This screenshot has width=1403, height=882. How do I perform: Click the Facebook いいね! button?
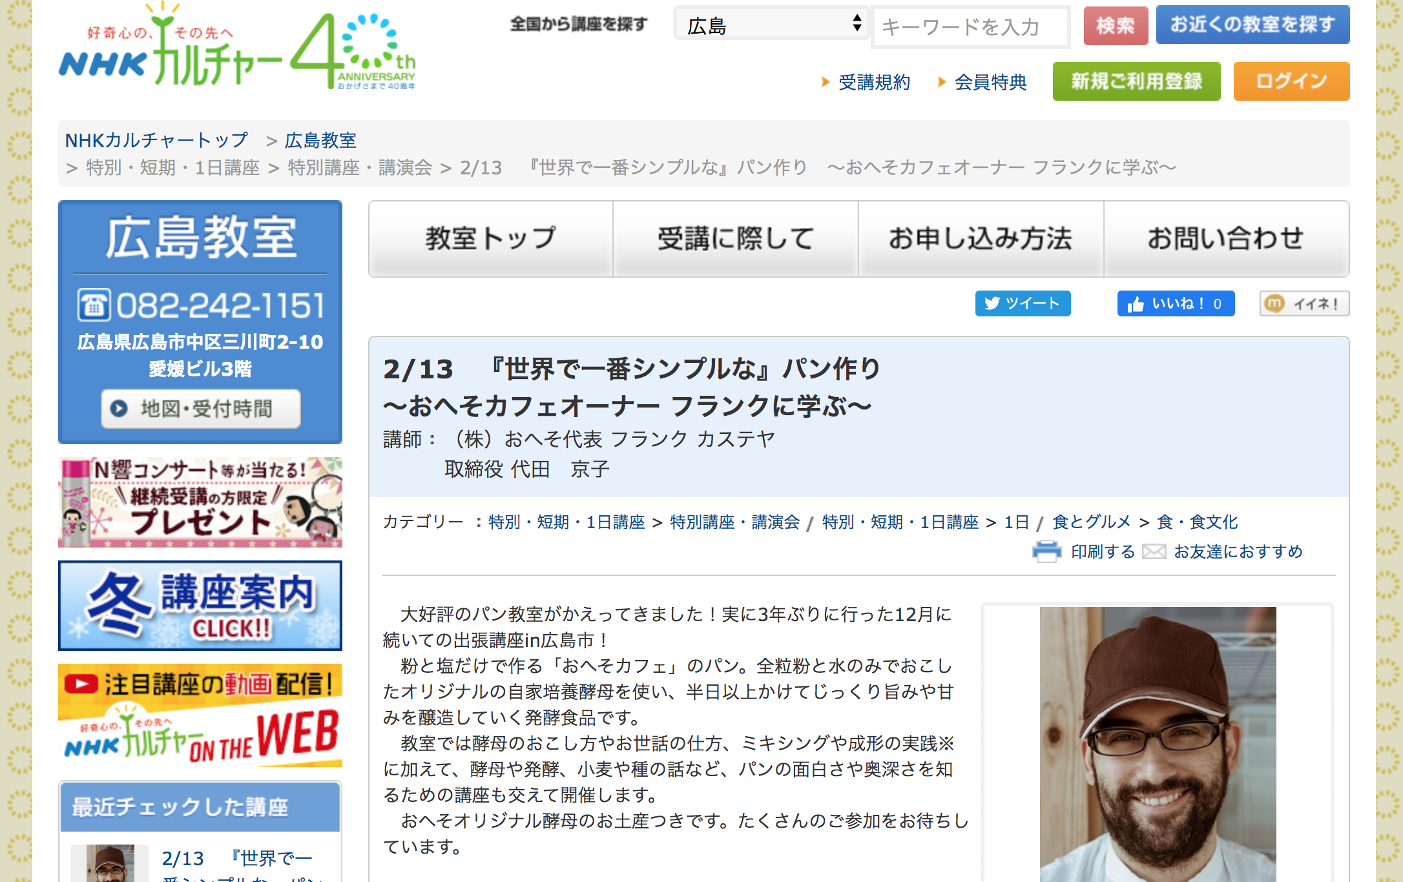click(x=1176, y=303)
